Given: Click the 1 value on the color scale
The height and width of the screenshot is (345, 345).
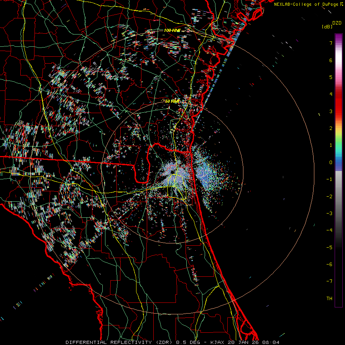Looking at the screenshot, I should (331, 145).
